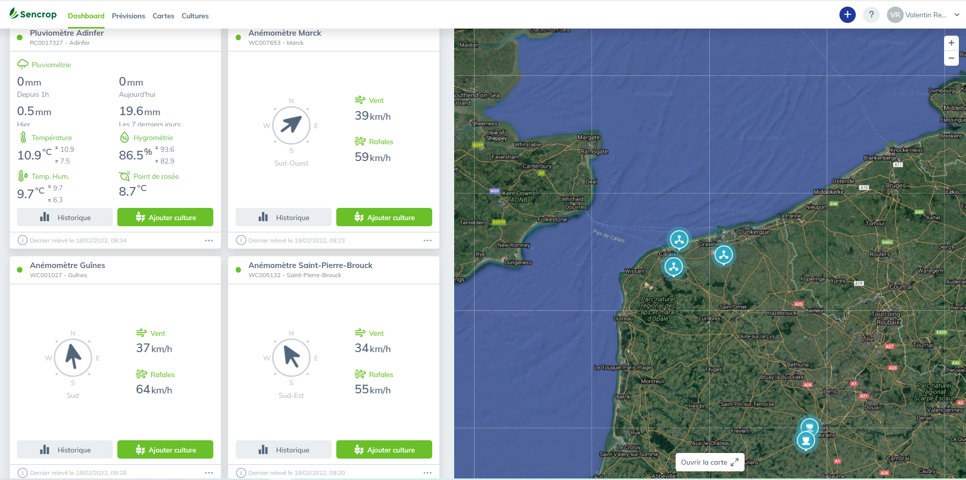Click the Sencrop logo
The width and height of the screenshot is (966, 480).
click(33, 14)
